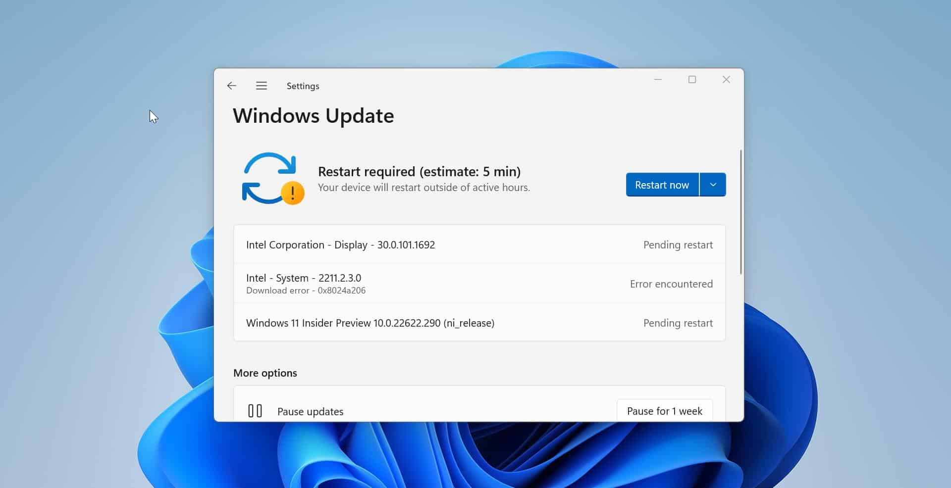Click Restart now to reboot
This screenshot has width=951, height=488.
pos(662,184)
